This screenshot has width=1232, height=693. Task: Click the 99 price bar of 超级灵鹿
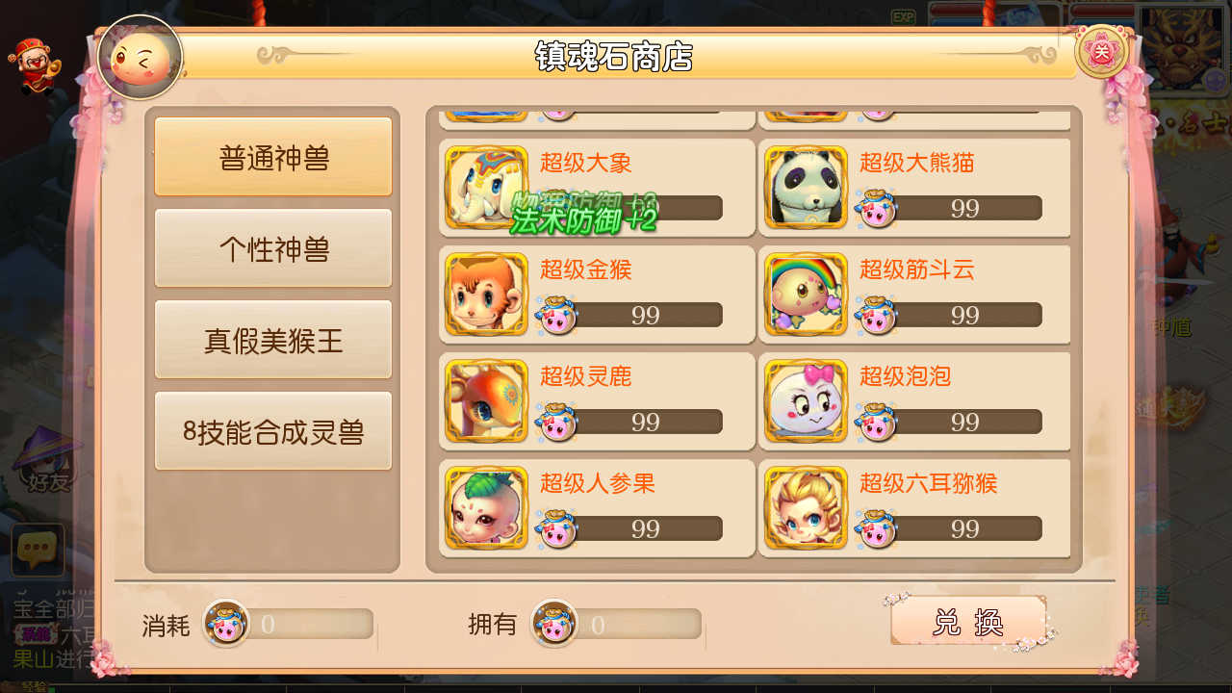pos(629,422)
